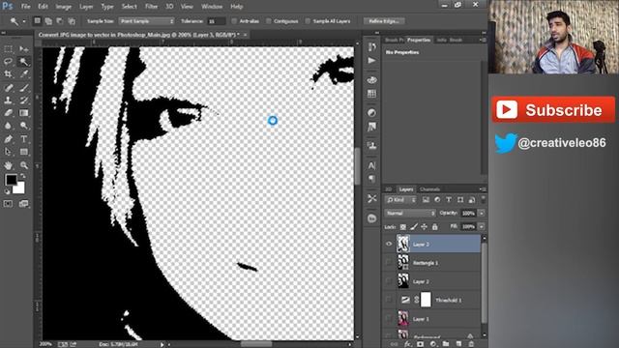The width and height of the screenshot is (619, 348).
Task: Open the Opacity slider arrow
Action: pos(482,213)
